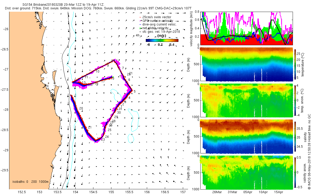Click the '4h' label near the legend
313x195 pixels.
(x=138, y=35)
